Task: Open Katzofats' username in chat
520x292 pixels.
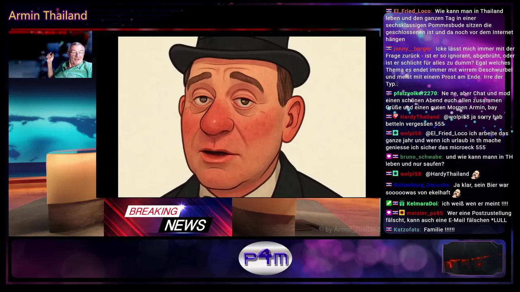Action: [x=407, y=230]
